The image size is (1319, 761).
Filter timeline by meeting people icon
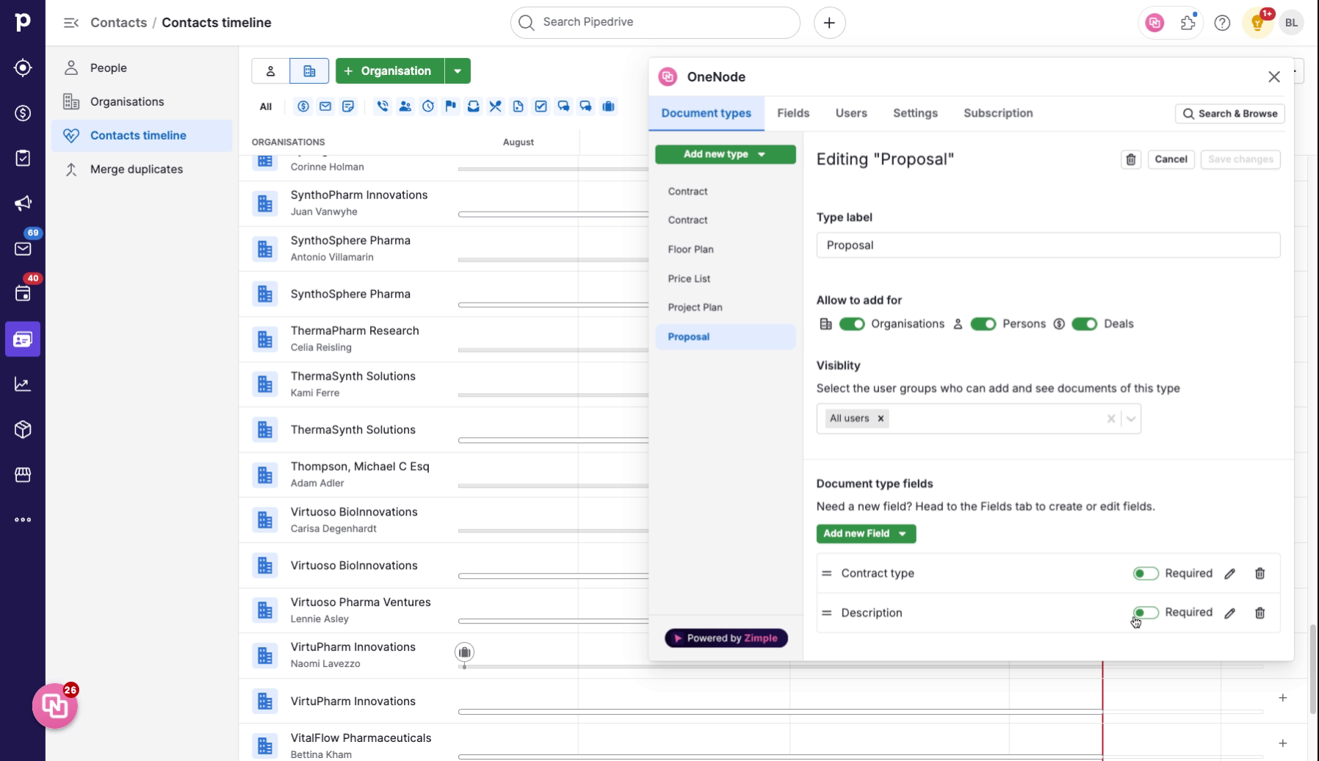point(405,107)
